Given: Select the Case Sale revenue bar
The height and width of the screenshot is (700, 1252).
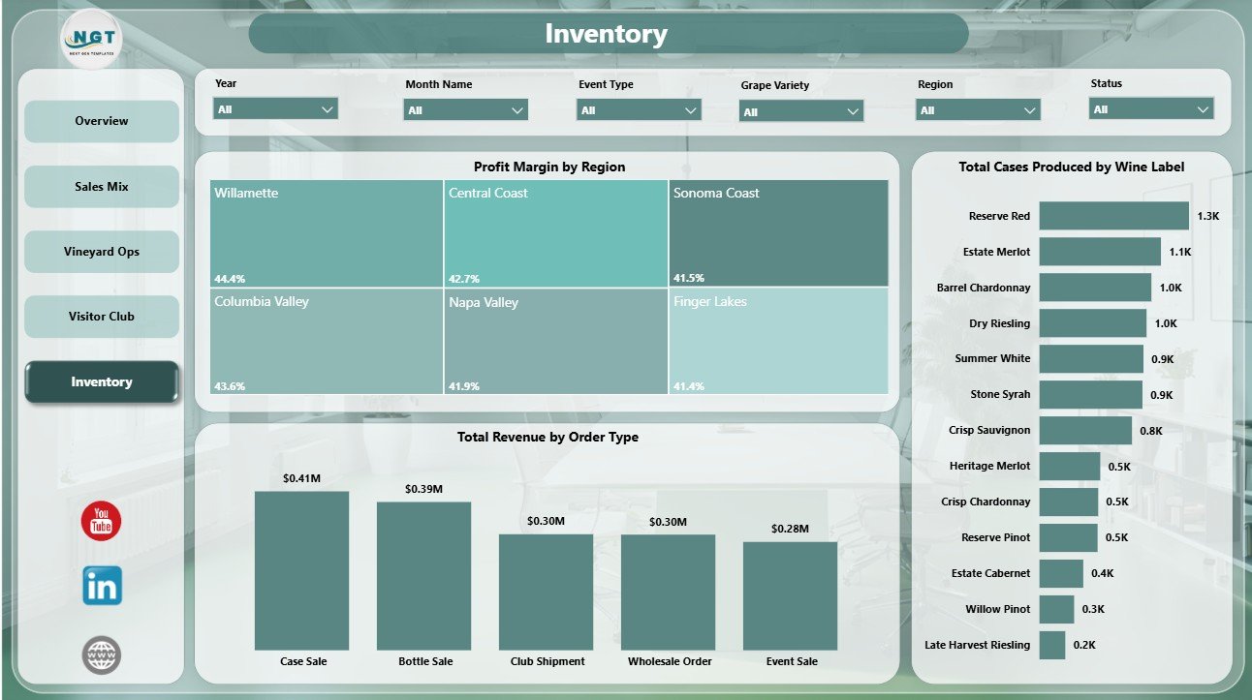Looking at the screenshot, I should click(302, 570).
